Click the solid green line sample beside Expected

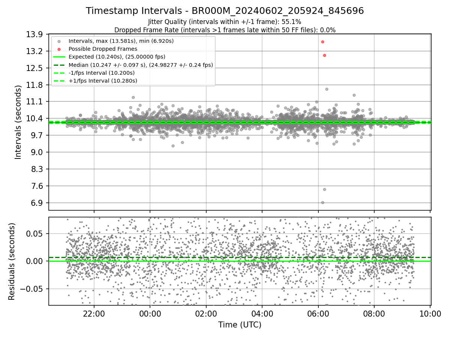[x=59, y=57]
